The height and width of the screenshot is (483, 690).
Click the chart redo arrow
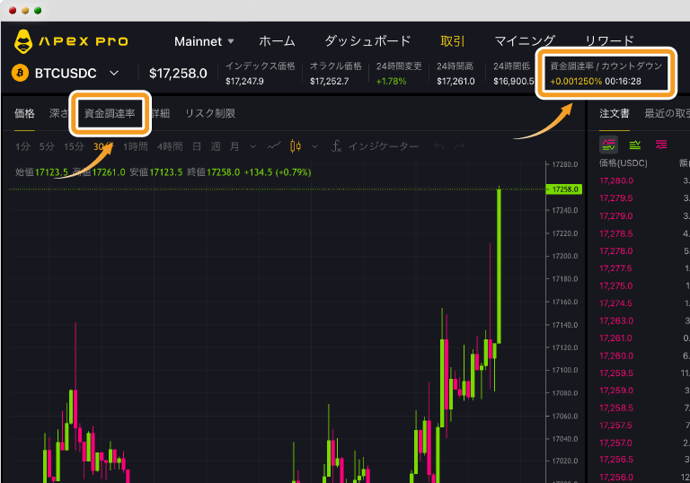pos(459,146)
